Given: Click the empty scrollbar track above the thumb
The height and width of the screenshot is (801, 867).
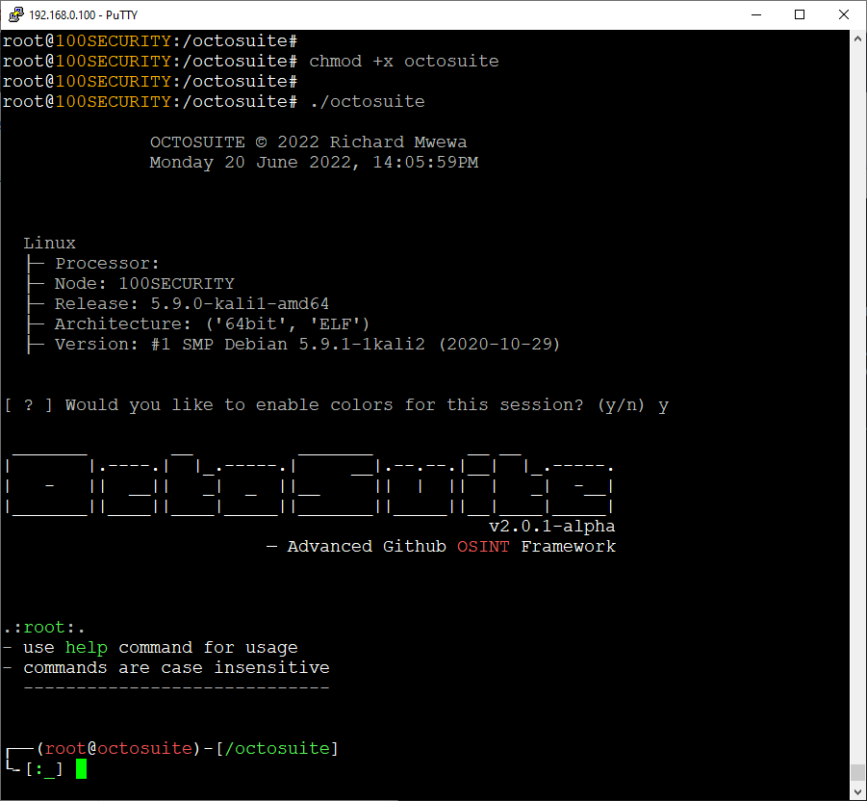Looking at the screenshot, I should [x=857, y=385].
